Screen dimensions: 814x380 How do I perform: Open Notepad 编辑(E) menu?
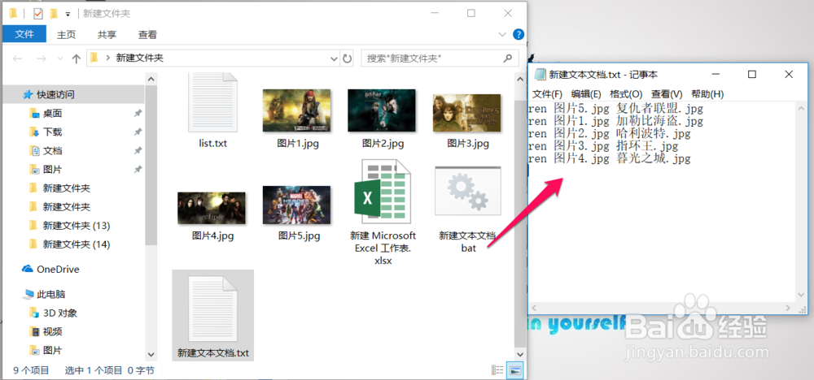pyautogui.click(x=586, y=94)
